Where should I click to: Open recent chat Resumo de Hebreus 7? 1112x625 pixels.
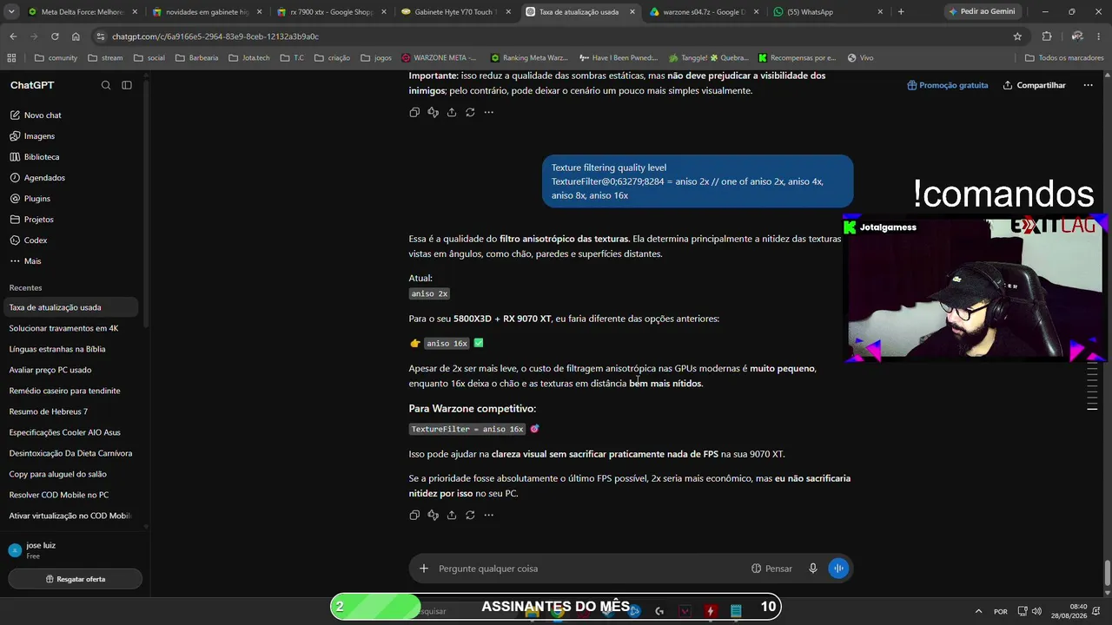[72, 411]
